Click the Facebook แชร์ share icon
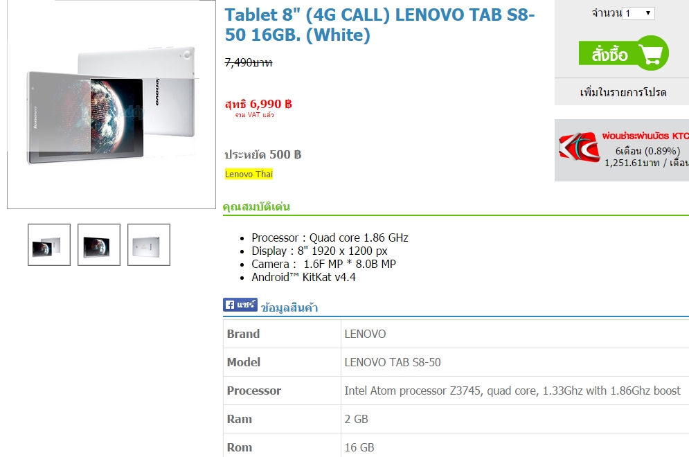This screenshot has width=689, height=457. pos(240,305)
